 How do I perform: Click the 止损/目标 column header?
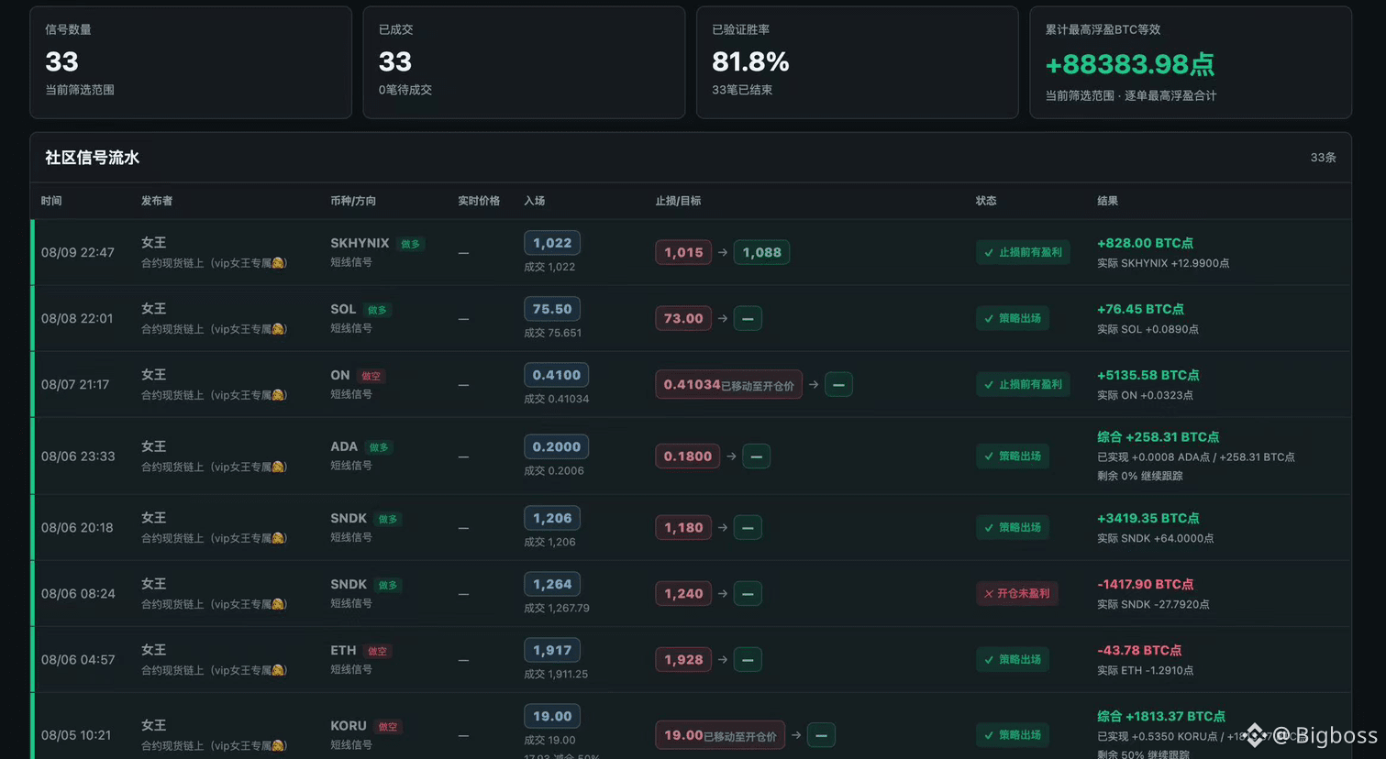pyautogui.click(x=678, y=201)
